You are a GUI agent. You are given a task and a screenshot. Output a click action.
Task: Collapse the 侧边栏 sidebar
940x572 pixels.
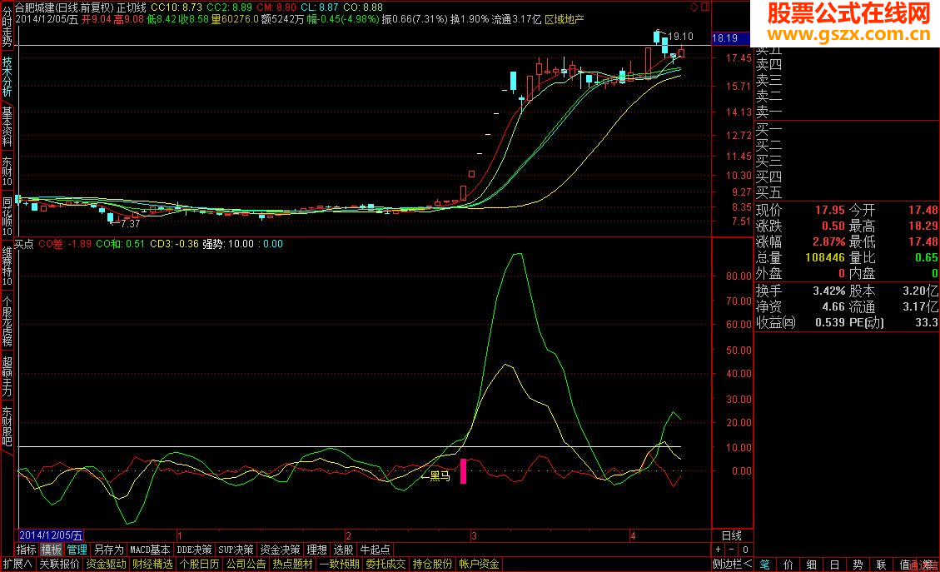(732, 565)
